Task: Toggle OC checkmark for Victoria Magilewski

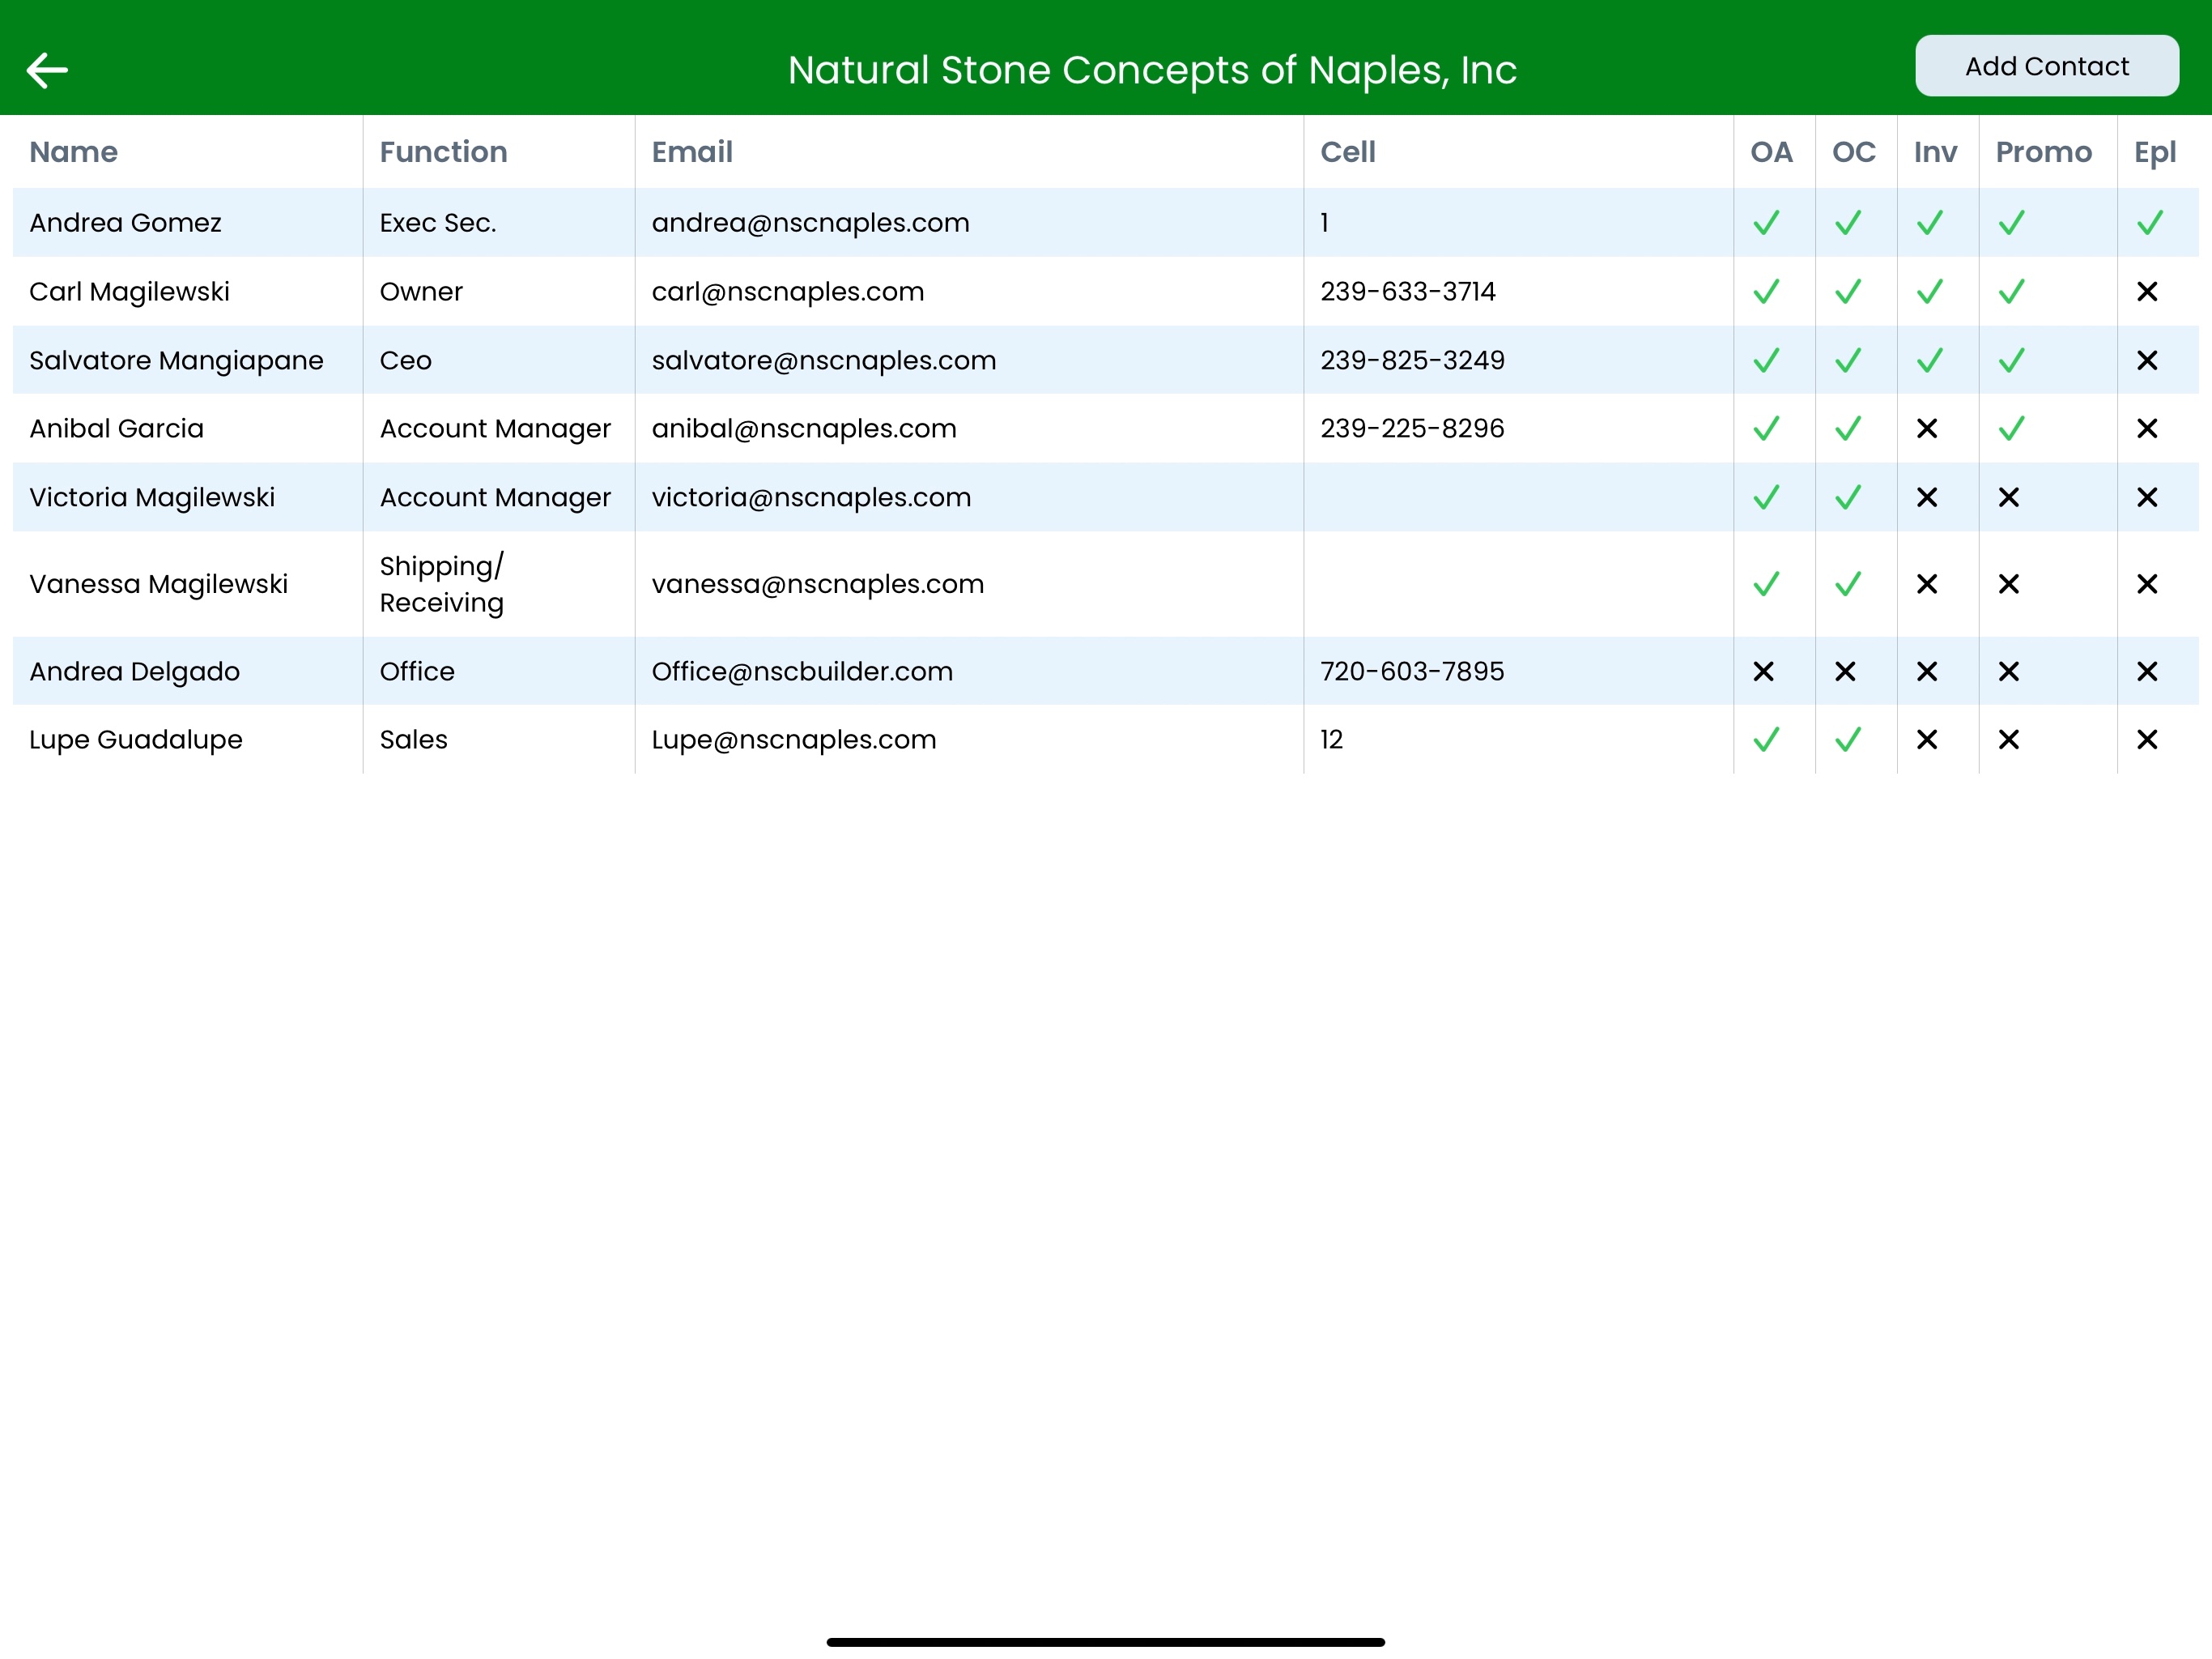Action: click(x=1848, y=497)
